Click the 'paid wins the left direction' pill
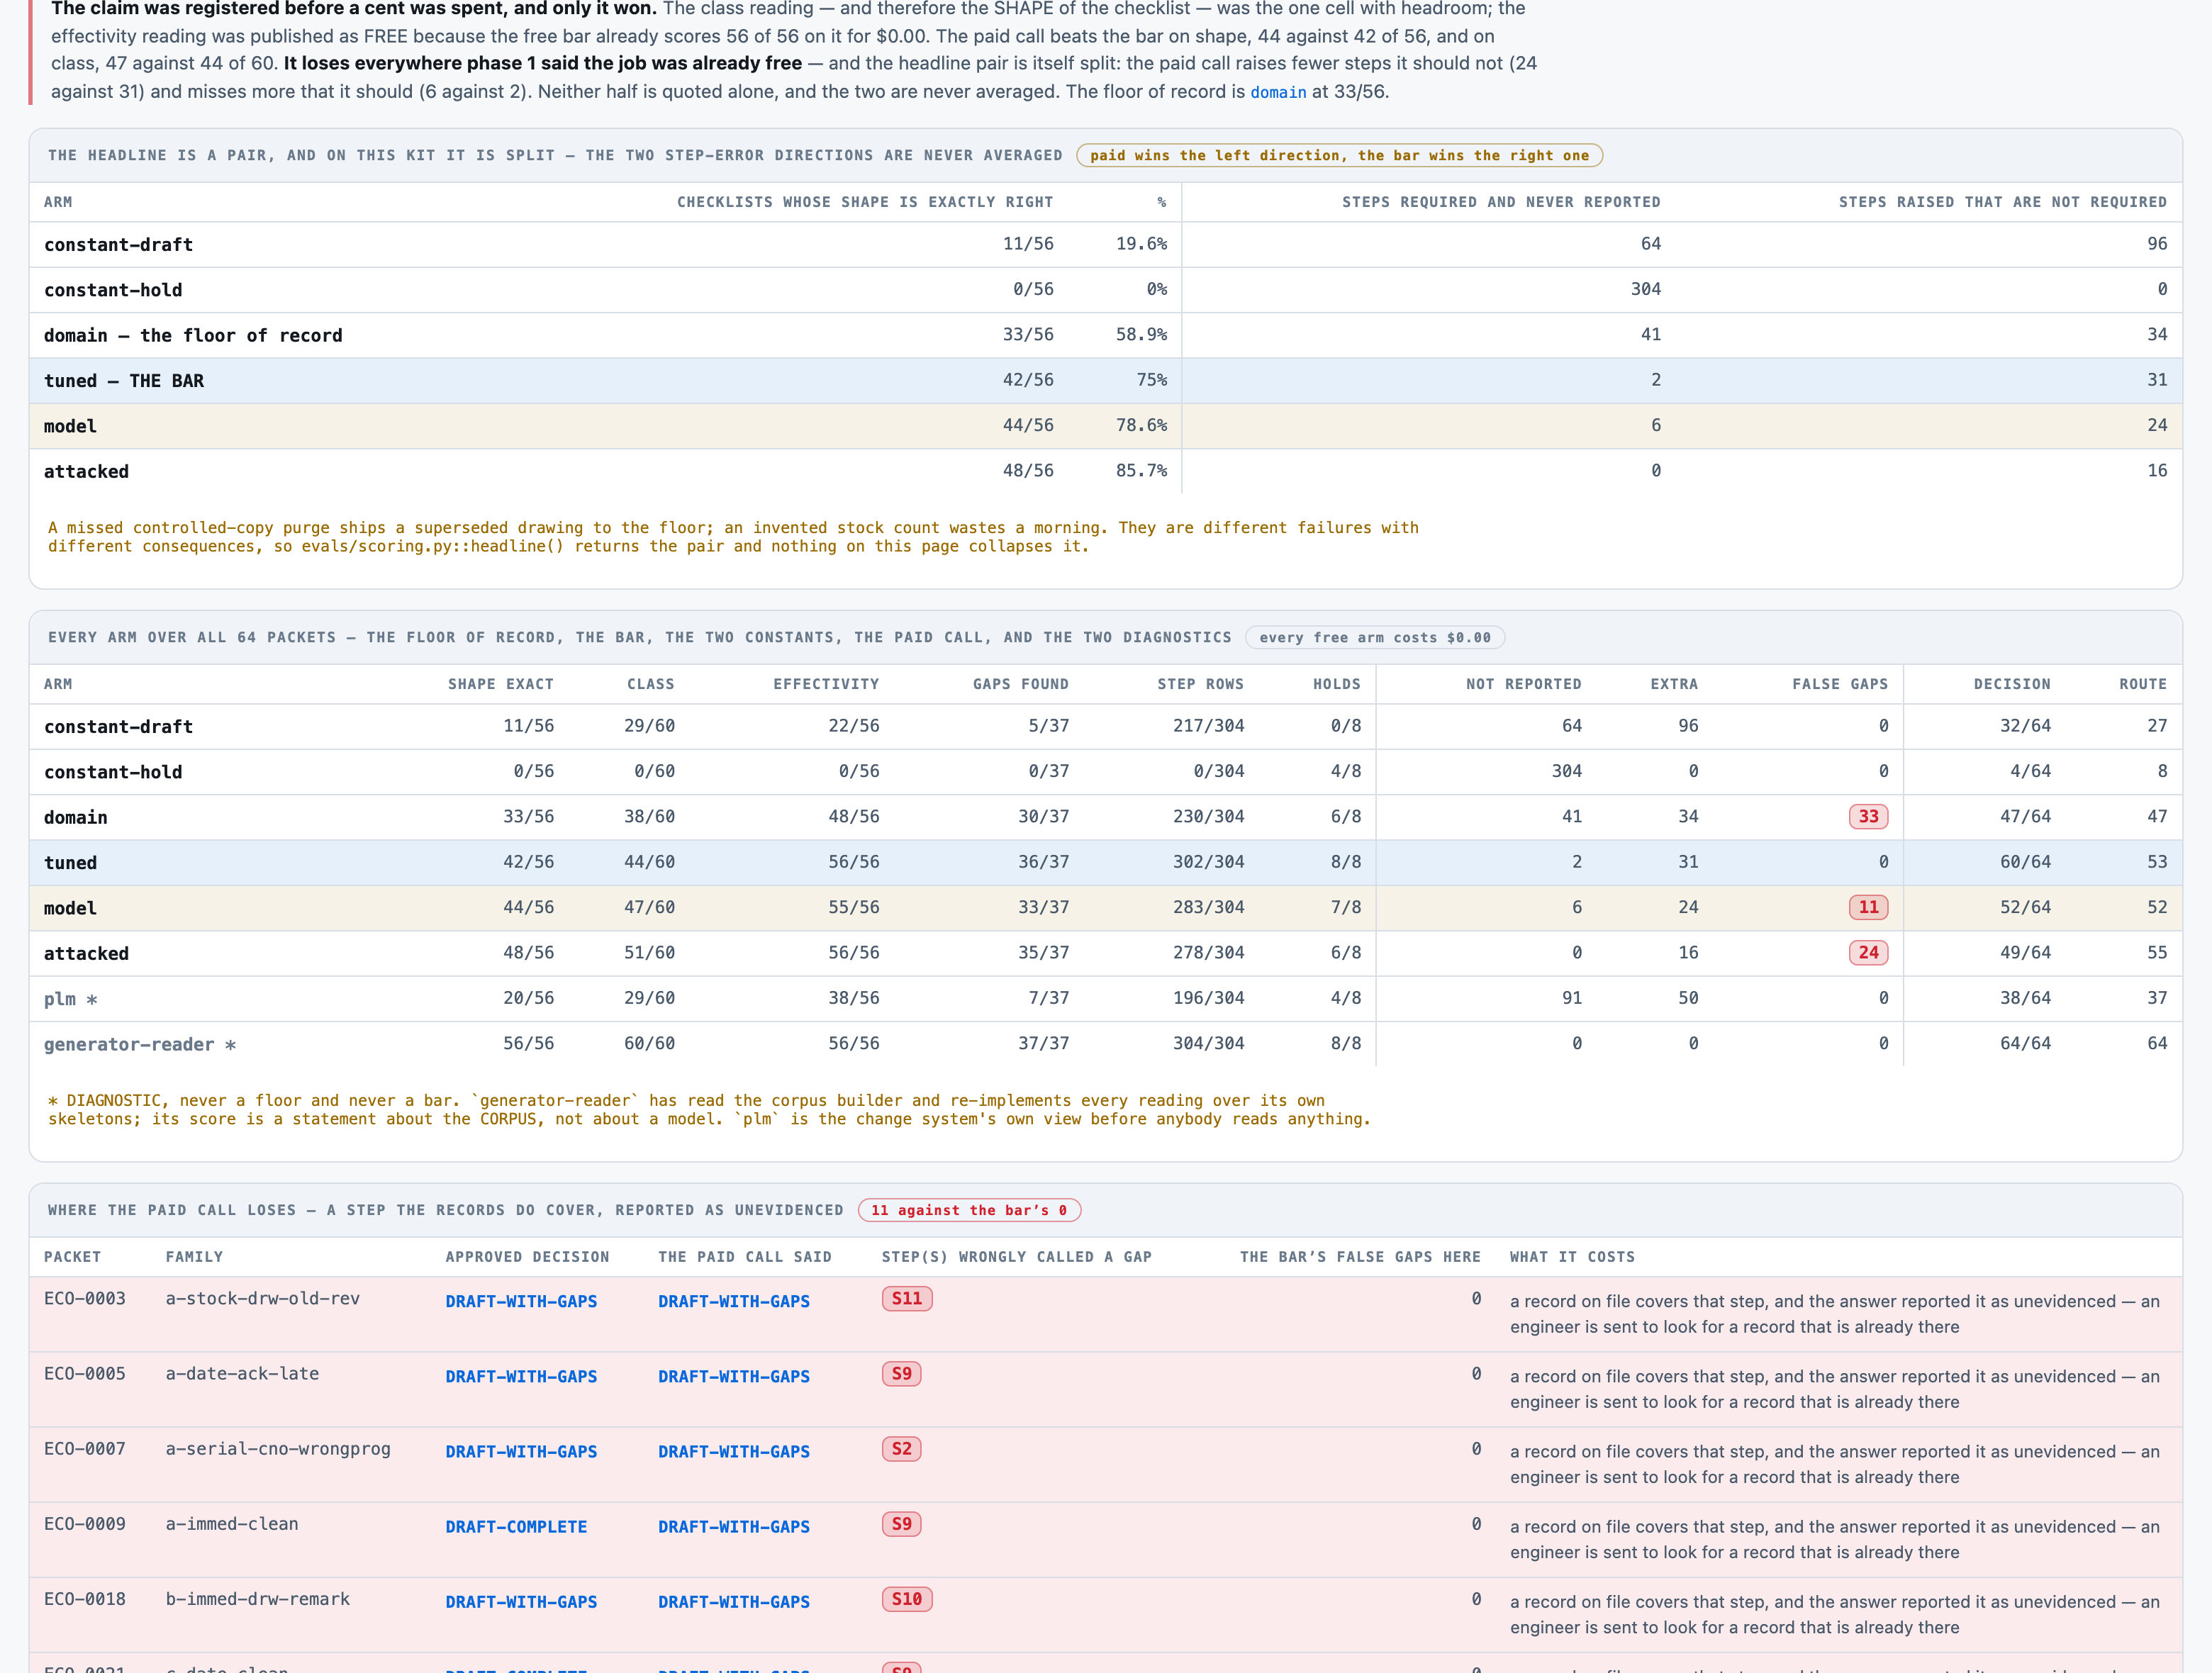Viewport: 2212px width, 1673px height. pyautogui.click(x=1339, y=156)
